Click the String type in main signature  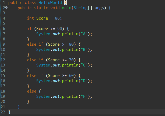click(x=81, y=8)
